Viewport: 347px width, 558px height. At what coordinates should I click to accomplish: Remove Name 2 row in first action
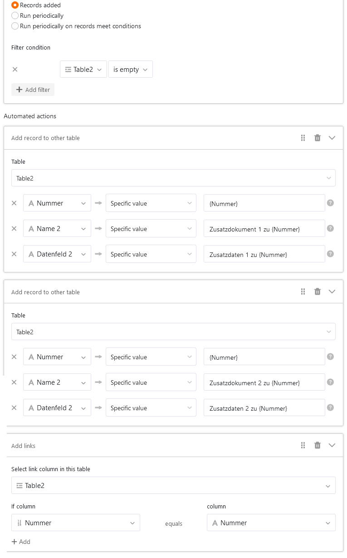coord(14,229)
